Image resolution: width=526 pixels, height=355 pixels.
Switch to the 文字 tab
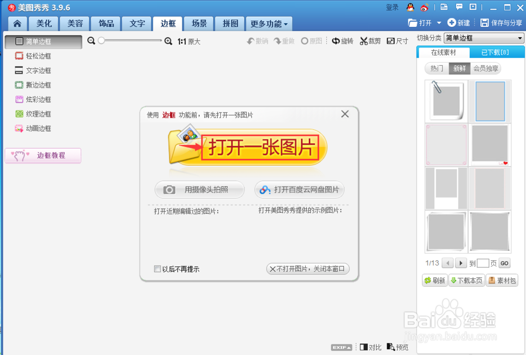tap(137, 24)
